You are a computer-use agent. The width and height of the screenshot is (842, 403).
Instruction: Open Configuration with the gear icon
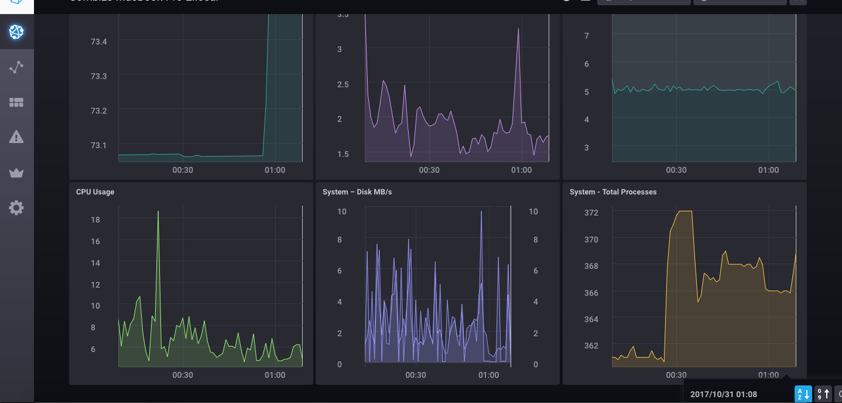(x=16, y=207)
